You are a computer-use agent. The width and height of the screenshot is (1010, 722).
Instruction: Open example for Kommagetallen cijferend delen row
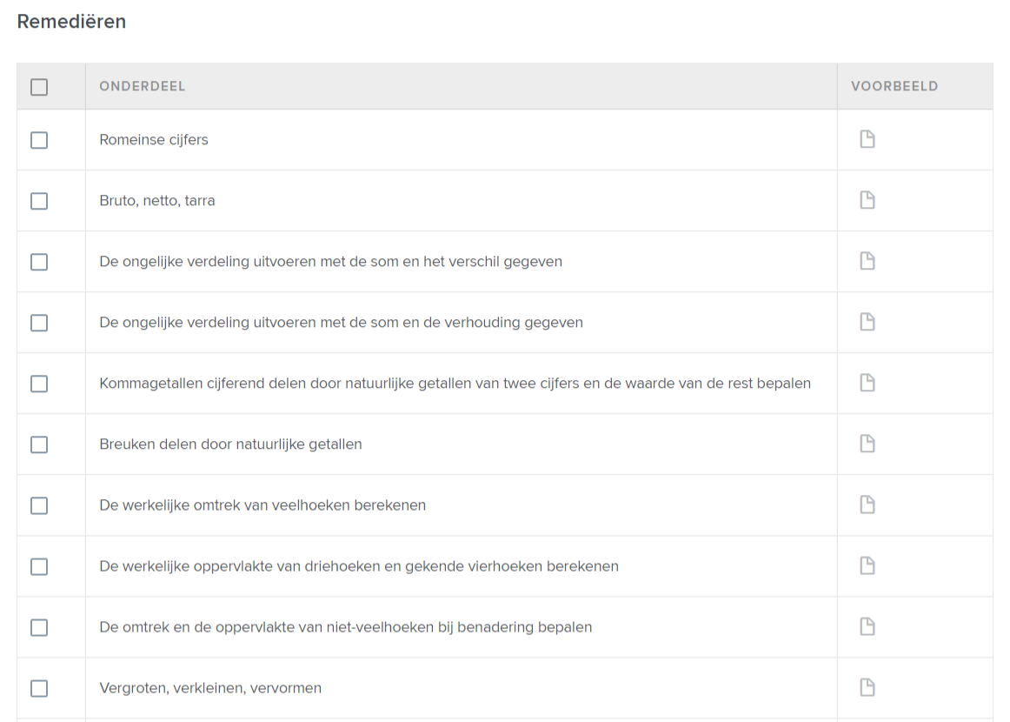(867, 383)
